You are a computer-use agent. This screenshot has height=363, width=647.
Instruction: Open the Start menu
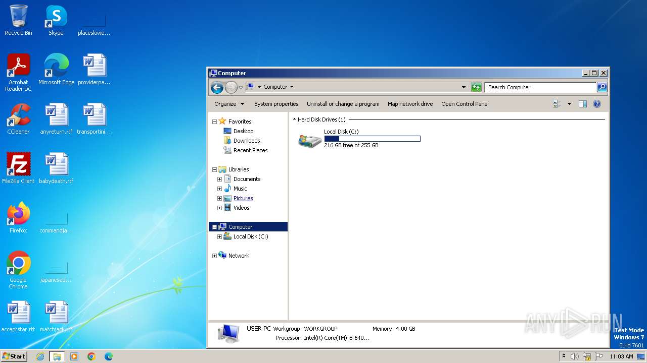pyautogui.click(x=14, y=356)
